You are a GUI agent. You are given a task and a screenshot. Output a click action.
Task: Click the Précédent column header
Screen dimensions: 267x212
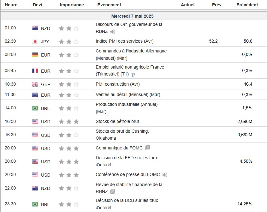point(247,5)
